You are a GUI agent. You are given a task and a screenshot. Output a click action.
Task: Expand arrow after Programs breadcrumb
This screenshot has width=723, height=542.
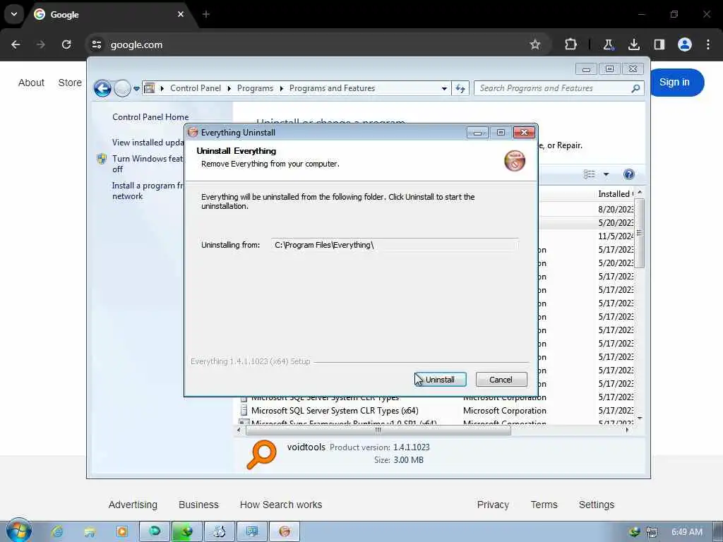coord(281,88)
